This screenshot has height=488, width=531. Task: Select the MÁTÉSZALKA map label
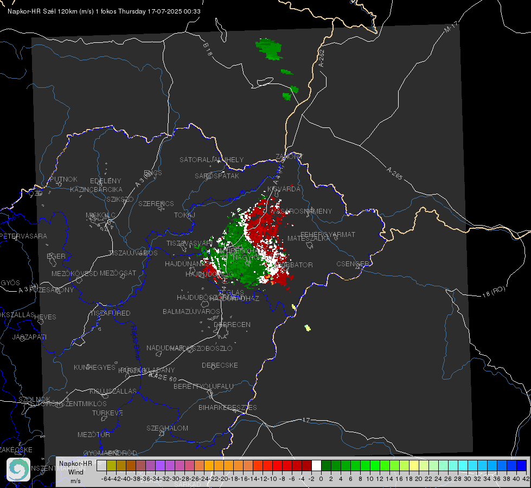coord(309,238)
